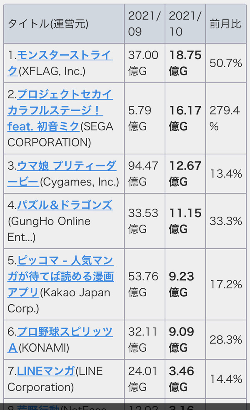This screenshot has width=250, height=410.
Task: Select the 11.15億G October cell
Action: pyautogui.click(x=185, y=221)
